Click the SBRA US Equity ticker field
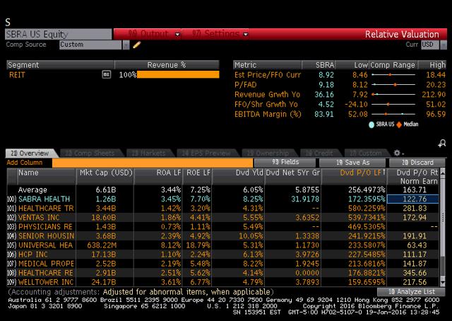 [x=58, y=35]
